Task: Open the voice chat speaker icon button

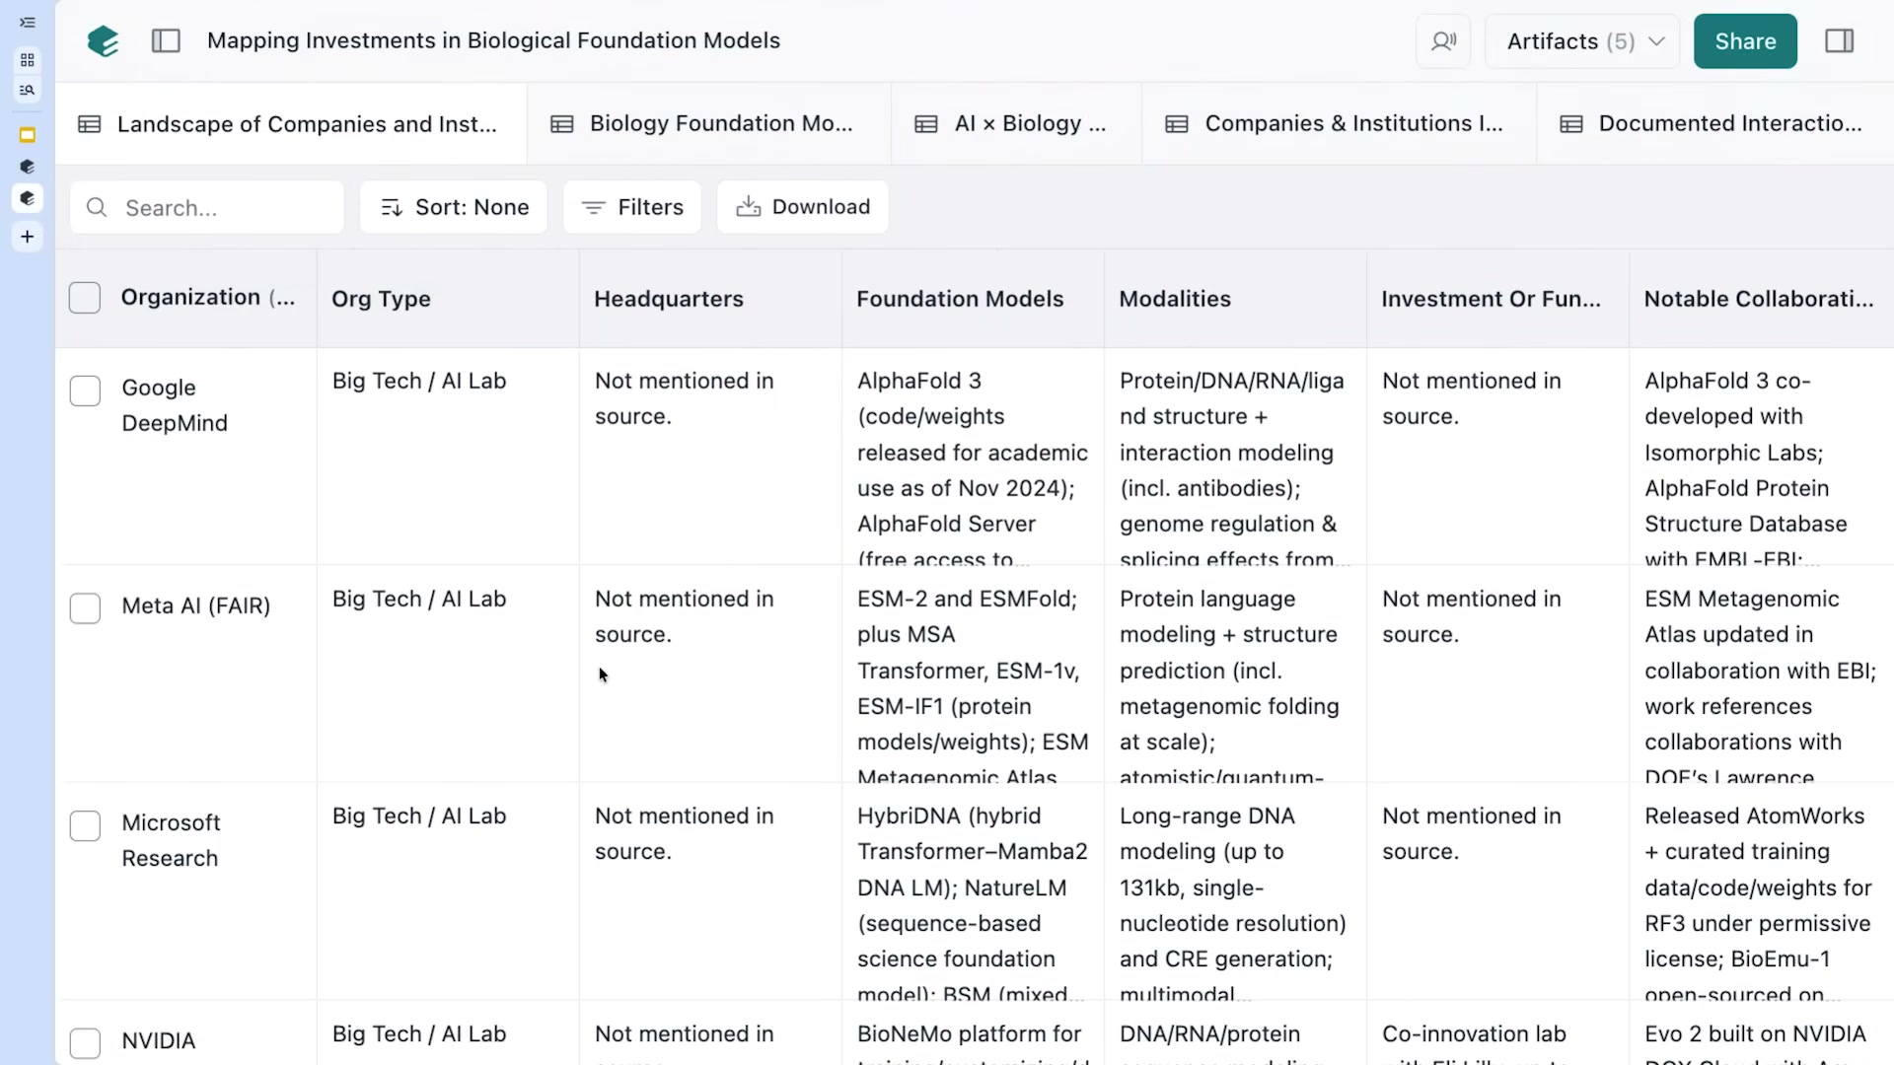Action: [1443, 41]
